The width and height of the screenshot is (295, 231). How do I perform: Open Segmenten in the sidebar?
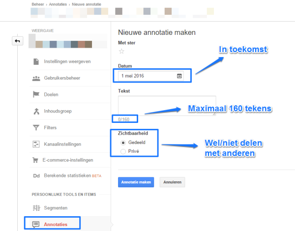(55, 208)
